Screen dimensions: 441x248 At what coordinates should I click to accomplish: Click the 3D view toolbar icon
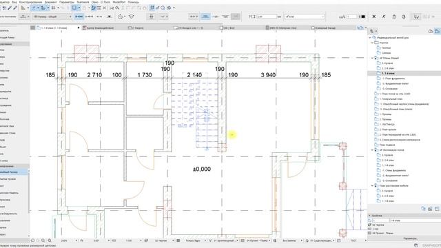(x=169, y=8)
